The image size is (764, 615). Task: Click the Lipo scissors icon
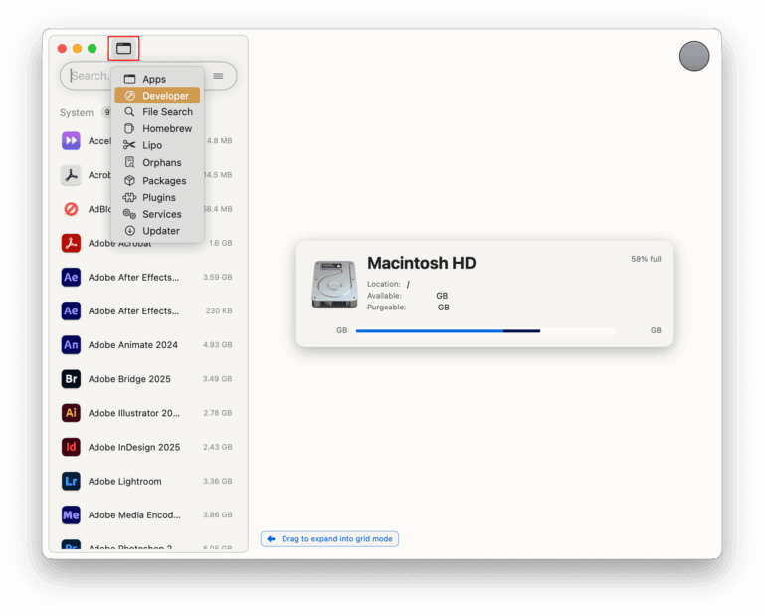[x=129, y=145]
